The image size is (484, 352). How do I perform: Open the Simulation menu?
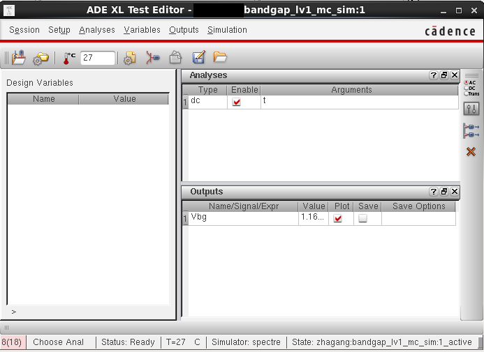[227, 30]
